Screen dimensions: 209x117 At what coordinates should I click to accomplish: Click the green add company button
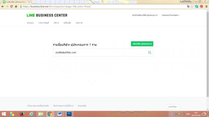(142, 44)
